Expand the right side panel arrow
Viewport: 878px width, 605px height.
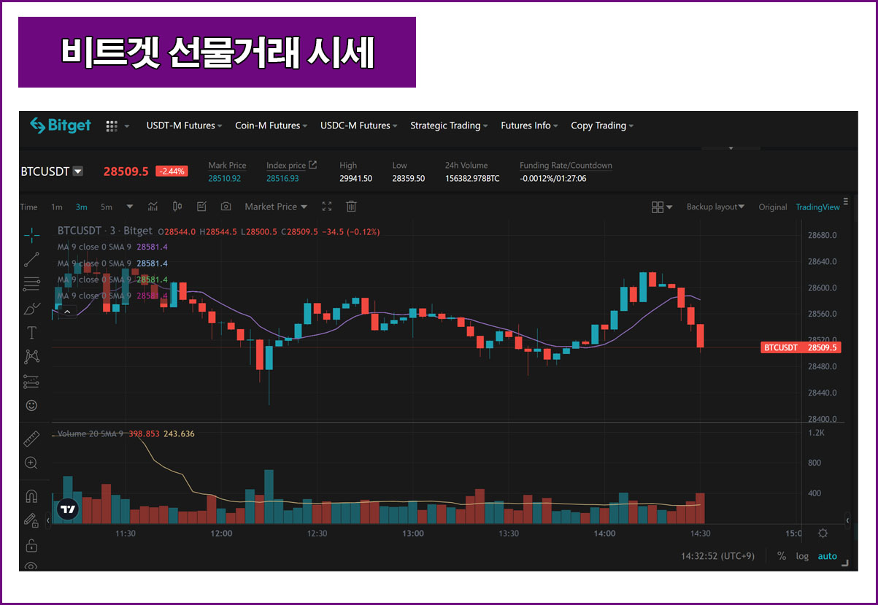[x=847, y=520]
